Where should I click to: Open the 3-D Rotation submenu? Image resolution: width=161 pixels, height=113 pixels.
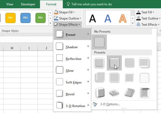coord(72,106)
